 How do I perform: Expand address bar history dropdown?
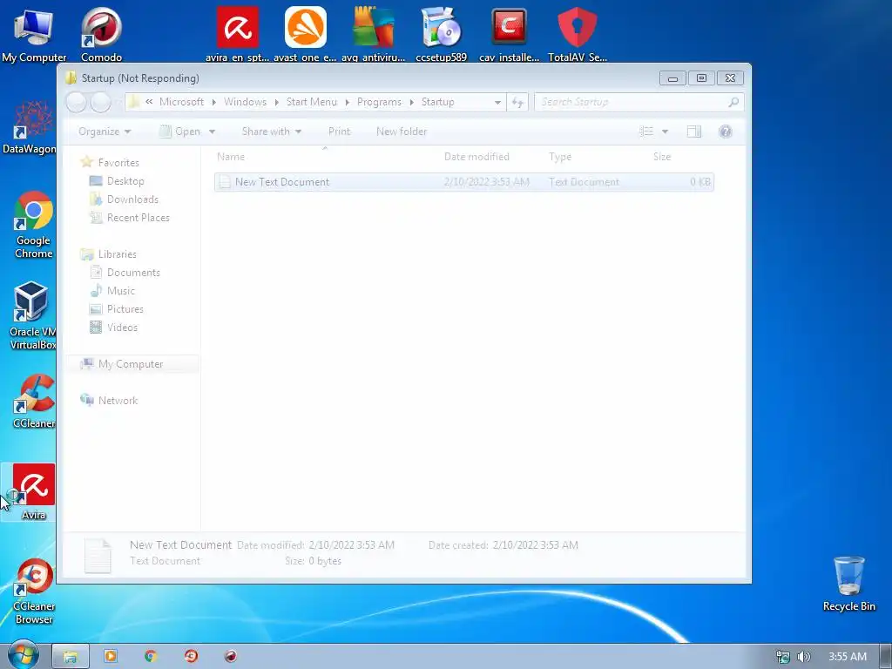click(497, 103)
